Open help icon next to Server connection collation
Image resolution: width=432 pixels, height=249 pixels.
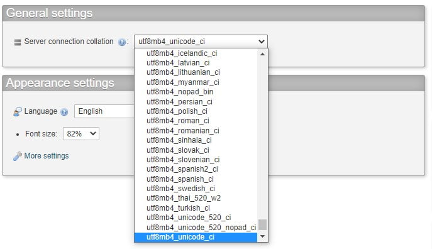[121, 42]
